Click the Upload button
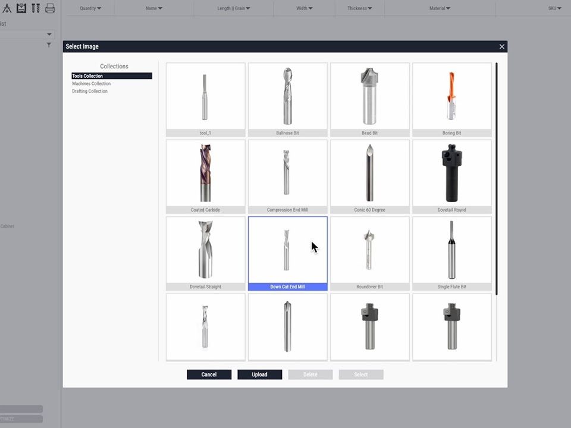The image size is (571, 428). tap(259, 374)
